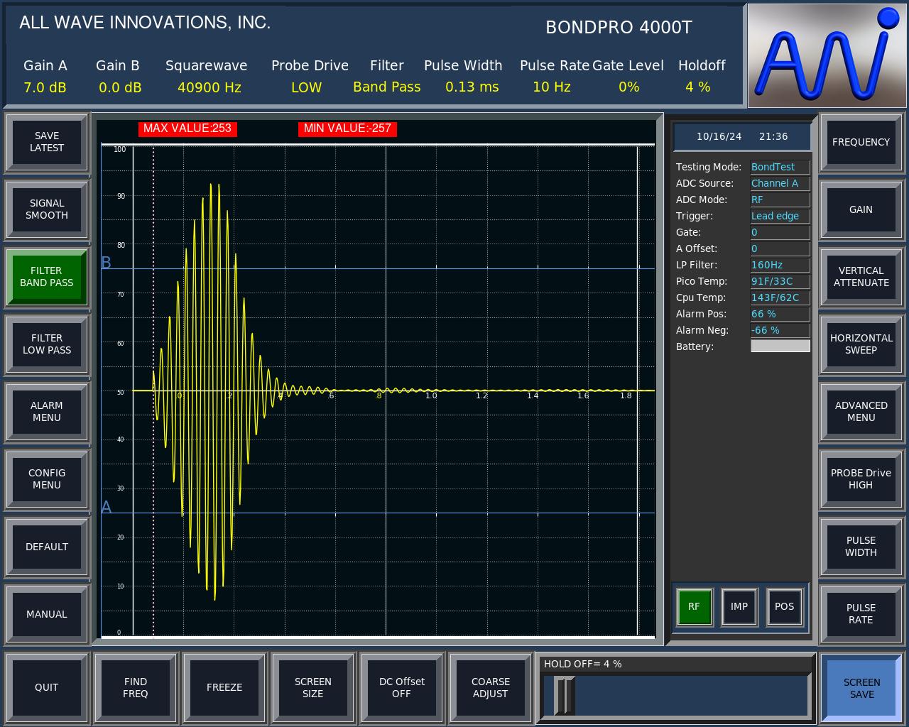Open SIGNAL SMOOTH option
909x727 pixels.
point(47,209)
